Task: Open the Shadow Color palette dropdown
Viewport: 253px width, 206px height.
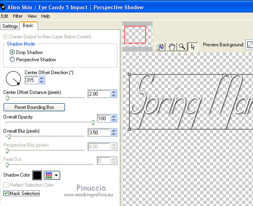Action: 52,175
